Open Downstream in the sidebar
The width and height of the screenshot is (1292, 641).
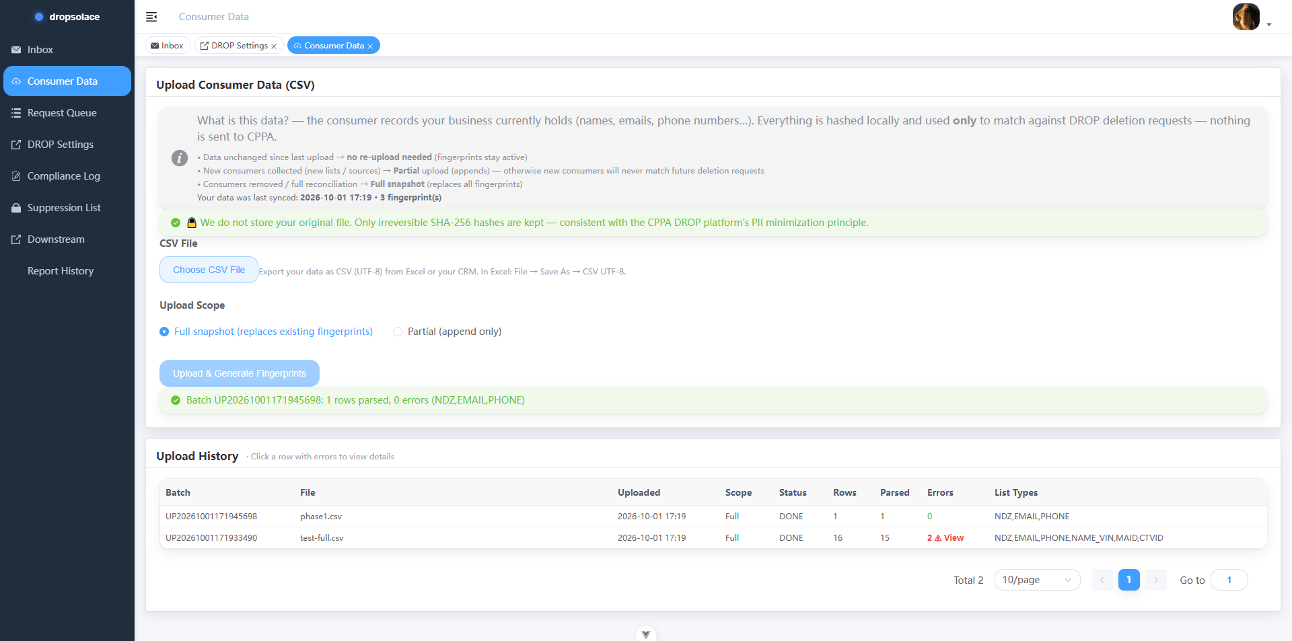click(x=67, y=239)
